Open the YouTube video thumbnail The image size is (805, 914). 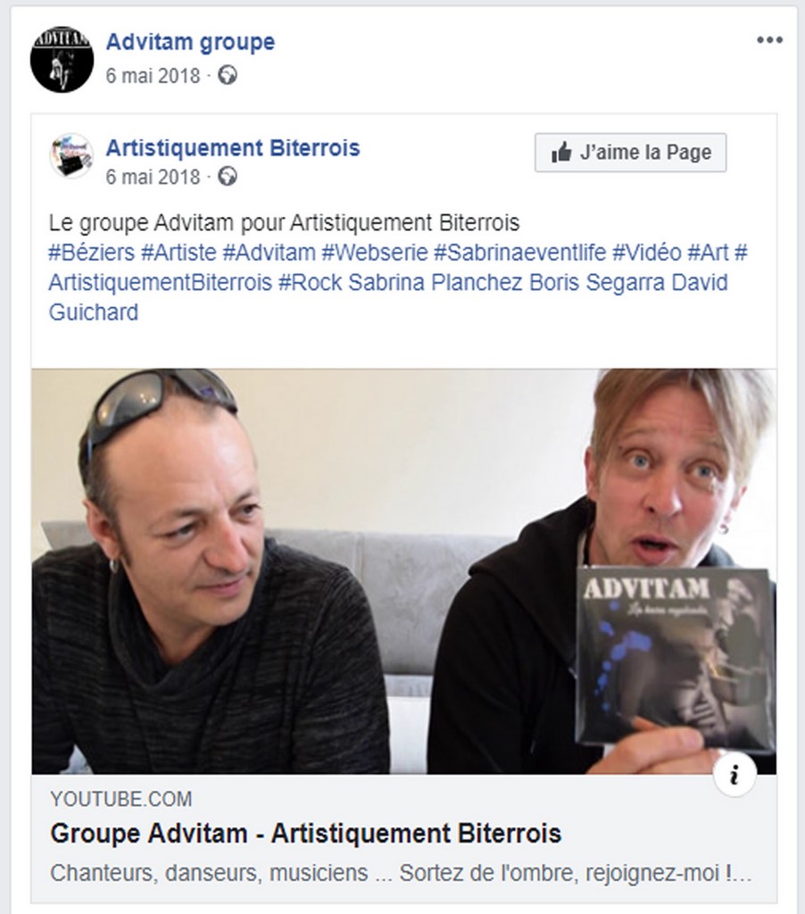click(403, 571)
